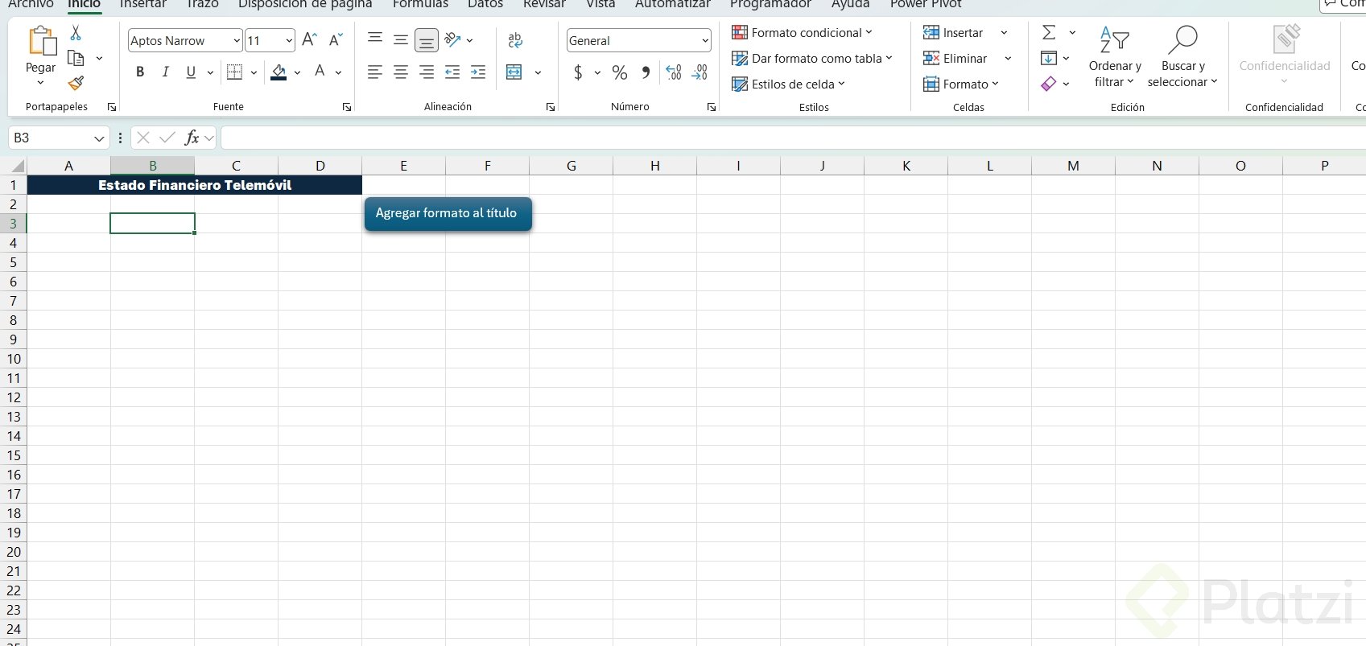
Task: Click the Insertar cells button
Action: [954, 33]
